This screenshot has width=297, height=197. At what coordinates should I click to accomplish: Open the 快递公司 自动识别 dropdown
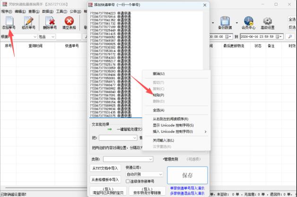(x=144, y=174)
